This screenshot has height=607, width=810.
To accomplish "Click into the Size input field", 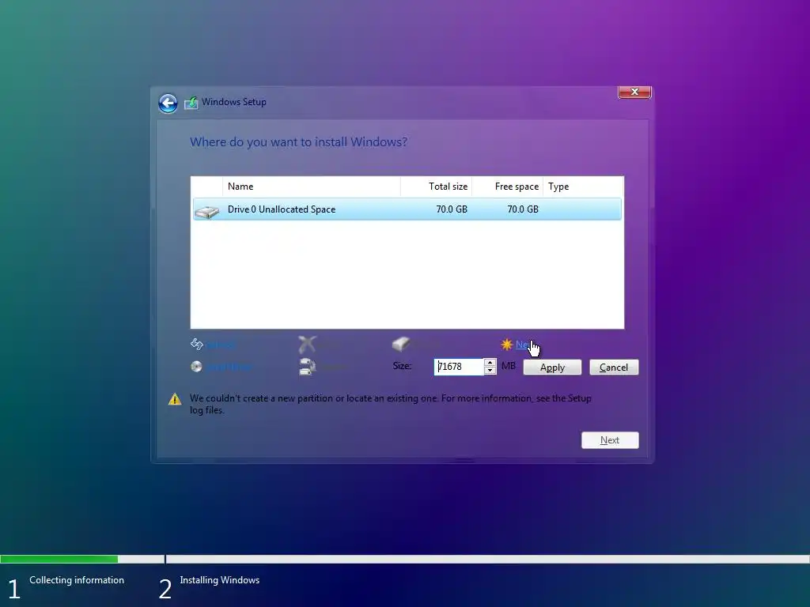I will click(459, 367).
